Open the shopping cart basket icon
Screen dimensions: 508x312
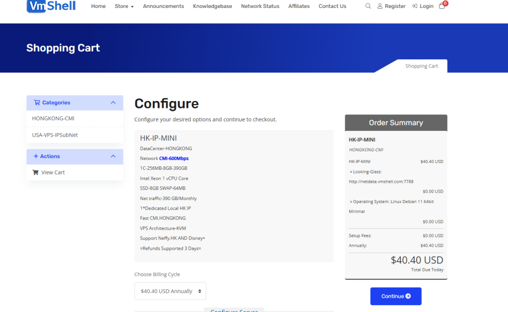click(442, 6)
